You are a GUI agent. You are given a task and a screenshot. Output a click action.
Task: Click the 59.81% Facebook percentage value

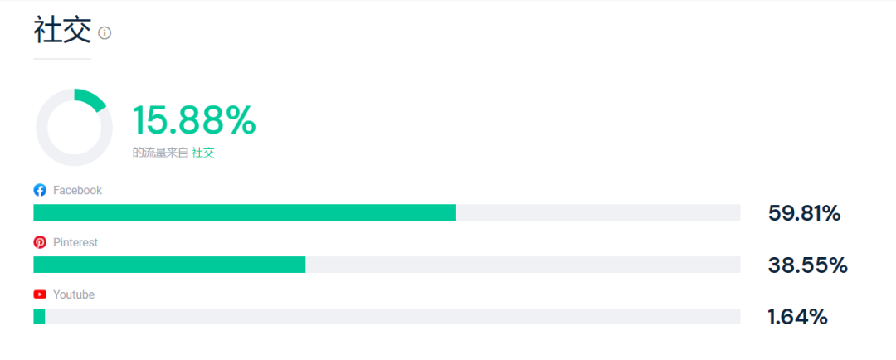pyautogui.click(x=804, y=213)
